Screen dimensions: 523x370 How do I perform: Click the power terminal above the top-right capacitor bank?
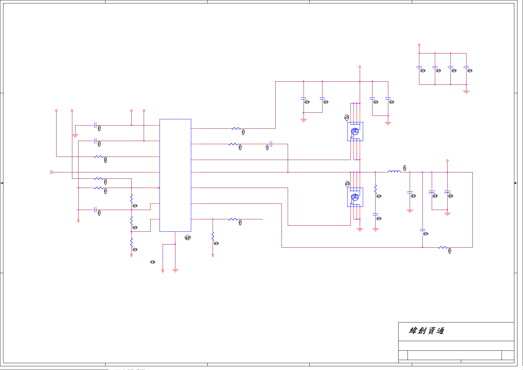click(419, 45)
